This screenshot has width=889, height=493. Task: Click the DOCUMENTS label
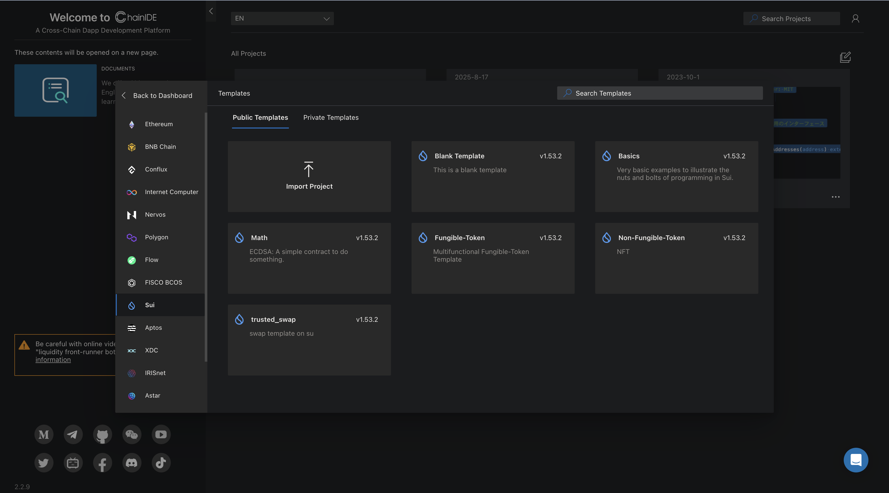(x=118, y=69)
